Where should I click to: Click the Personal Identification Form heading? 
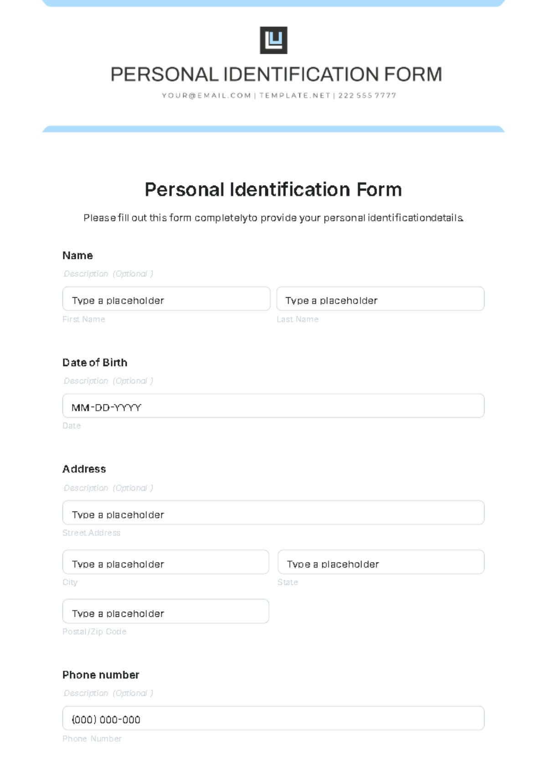click(x=273, y=189)
